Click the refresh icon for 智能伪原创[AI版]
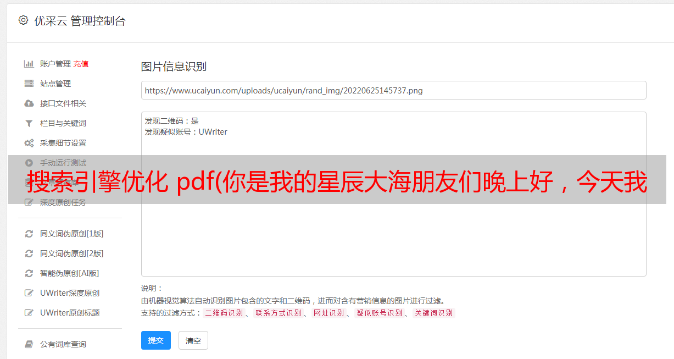 click(x=29, y=273)
